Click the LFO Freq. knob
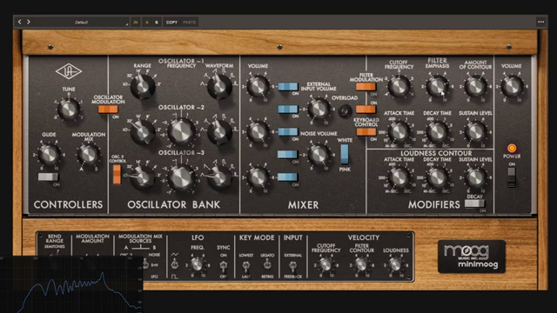557x313 pixels. [x=197, y=264]
